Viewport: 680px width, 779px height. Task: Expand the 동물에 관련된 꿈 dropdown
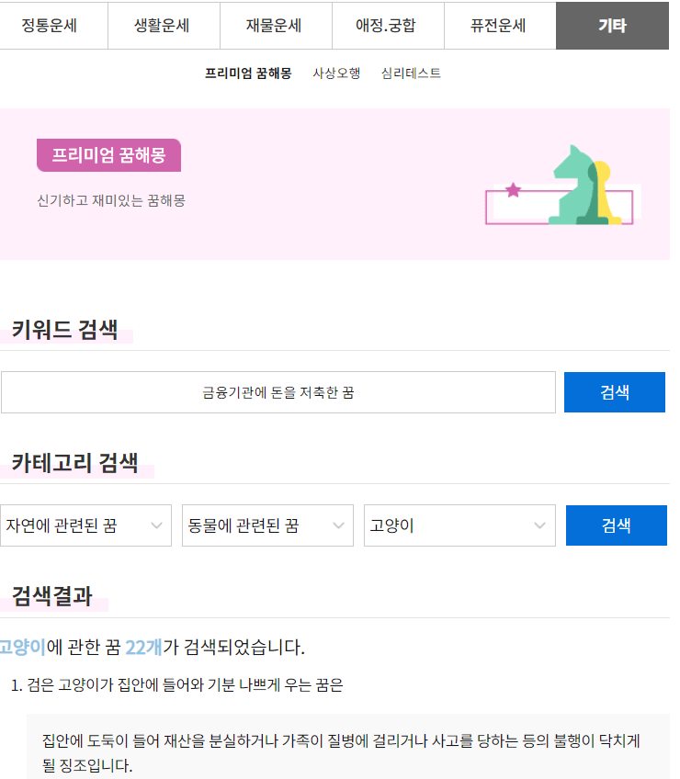[267, 525]
